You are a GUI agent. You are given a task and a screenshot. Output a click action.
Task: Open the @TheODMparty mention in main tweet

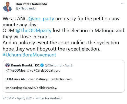coord(34,31)
